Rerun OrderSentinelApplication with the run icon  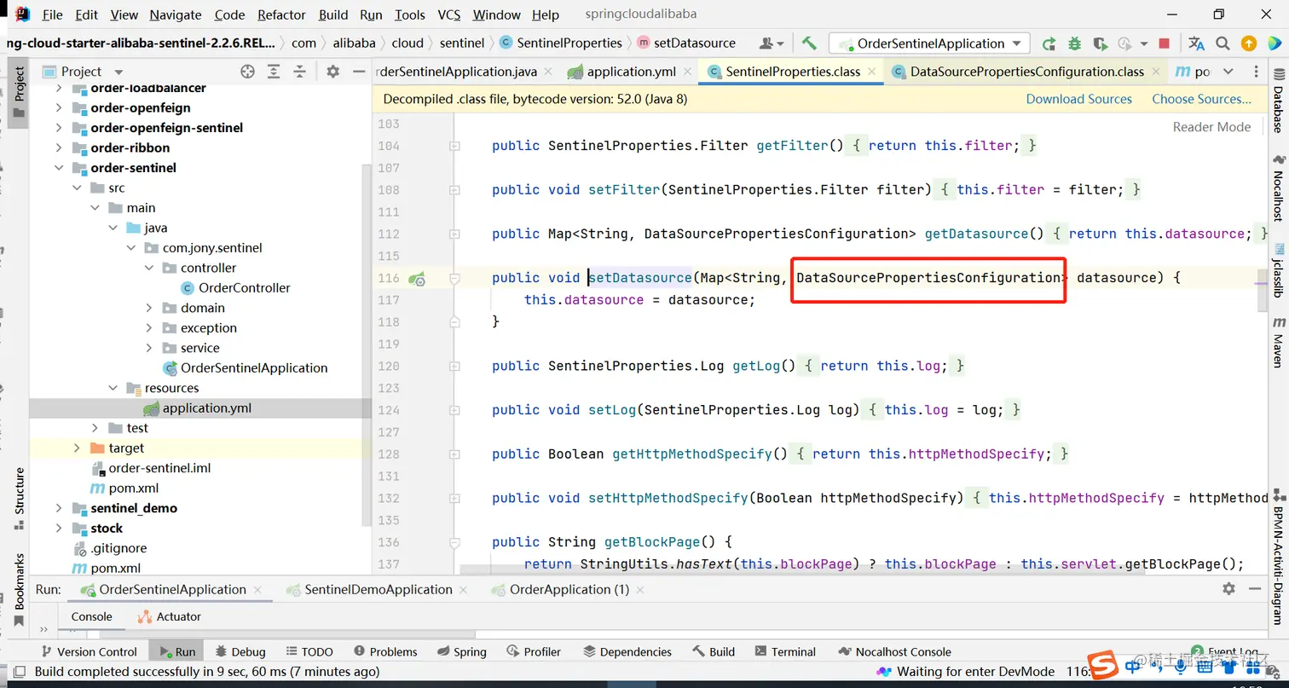click(x=1049, y=43)
